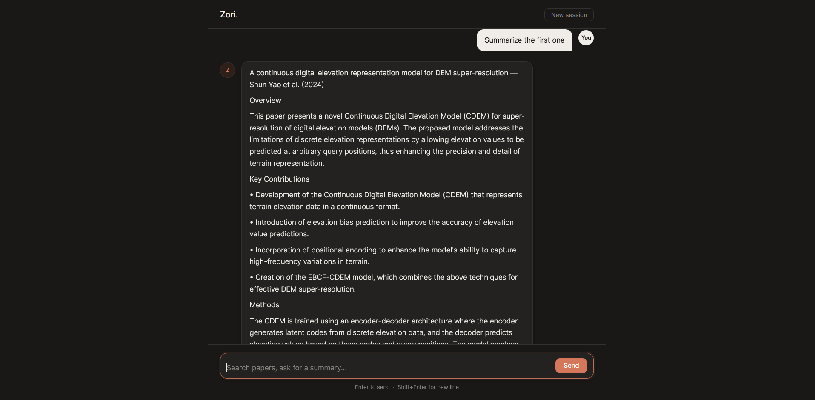The height and width of the screenshot is (400, 815).
Task: Click the Zori logo
Action: tap(229, 14)
